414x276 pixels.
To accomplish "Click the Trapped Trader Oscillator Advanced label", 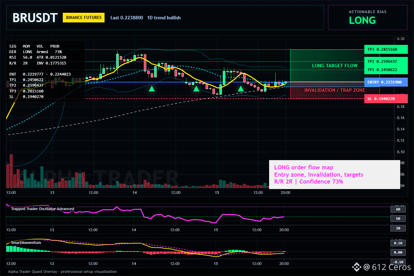I will (x=42, y=209).
